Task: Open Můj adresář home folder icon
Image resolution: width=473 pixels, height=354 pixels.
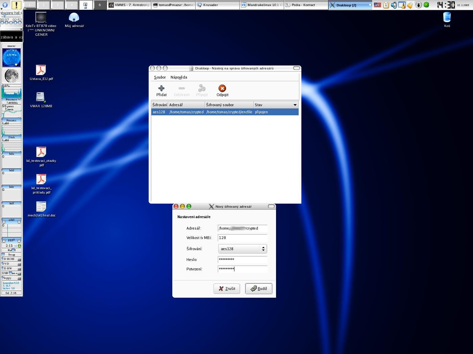Action: click(x=74, y=18)
